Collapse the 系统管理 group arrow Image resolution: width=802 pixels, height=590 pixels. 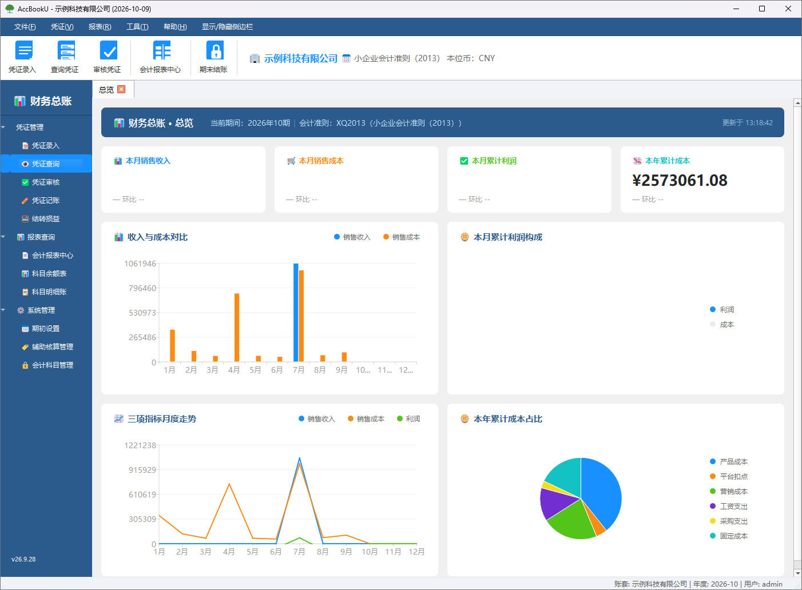point(3,310)
